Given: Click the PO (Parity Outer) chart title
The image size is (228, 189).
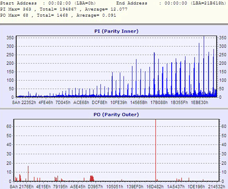Looking at the screenshot, I should (116, 115).
